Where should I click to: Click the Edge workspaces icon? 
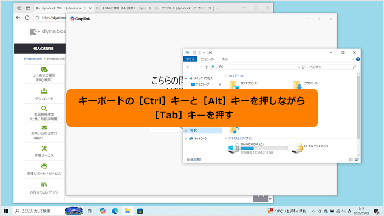(x=19, y=8)
